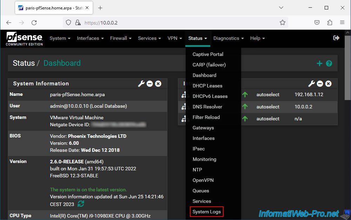Click the green up arrow beside 10.0.0.2
This screenshot has height=220, width=351.
(245, 107)
